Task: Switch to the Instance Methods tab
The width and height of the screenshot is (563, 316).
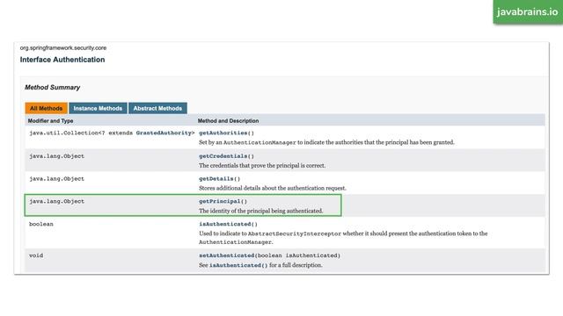Action: 98,108
